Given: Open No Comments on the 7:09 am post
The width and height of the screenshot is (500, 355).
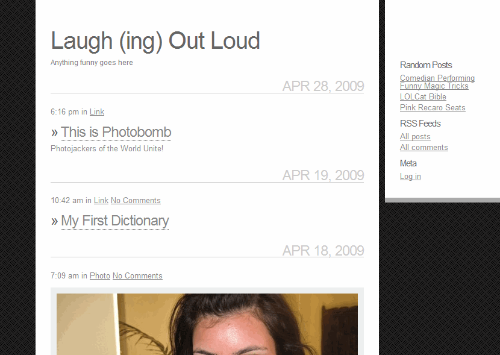Looking at the screenshot, I should pyautogui.click(x=137, y=276).
